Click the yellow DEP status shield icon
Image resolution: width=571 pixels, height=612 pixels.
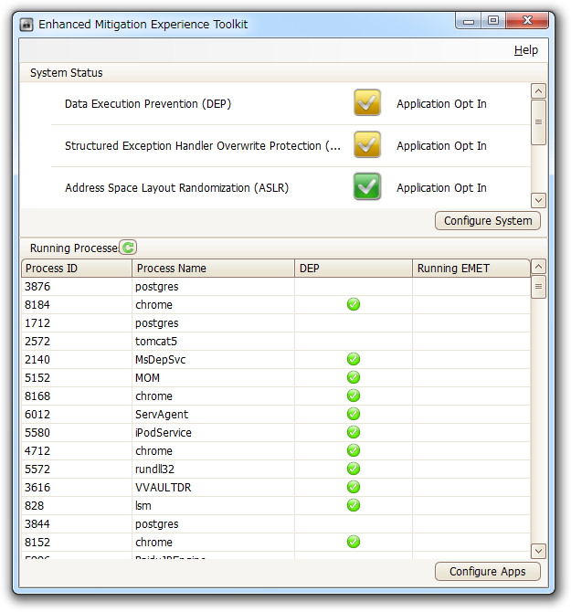367,103
